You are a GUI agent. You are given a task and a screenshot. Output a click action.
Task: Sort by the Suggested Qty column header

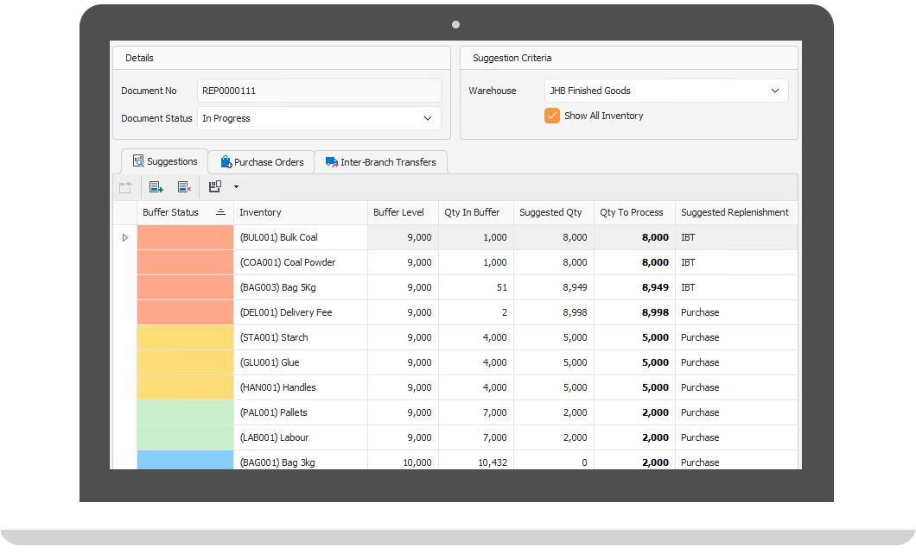click(x=550, y=212)
